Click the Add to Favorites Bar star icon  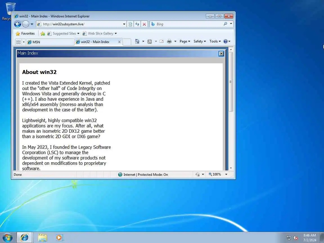43,33
